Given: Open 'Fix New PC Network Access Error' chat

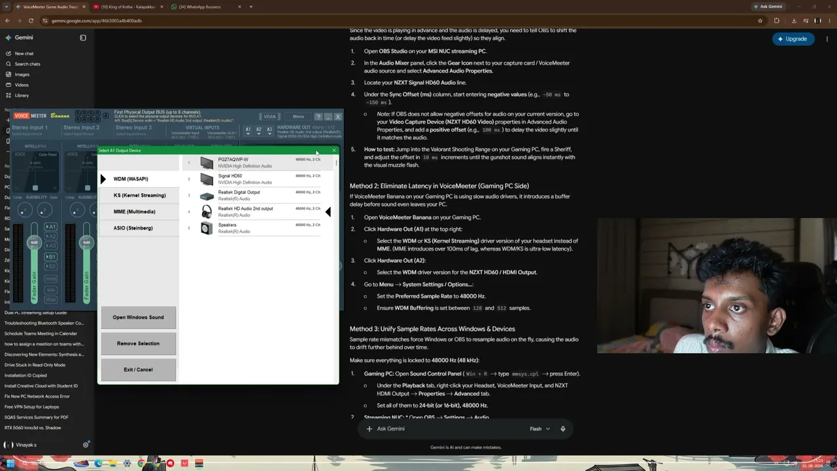Looking at the screenshot, I should click(37, 396).
